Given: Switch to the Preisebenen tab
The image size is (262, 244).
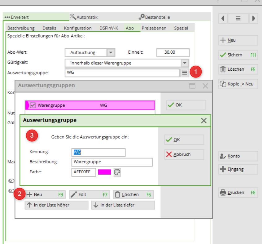Looking at the screenshot, I should tap(154, 28).
